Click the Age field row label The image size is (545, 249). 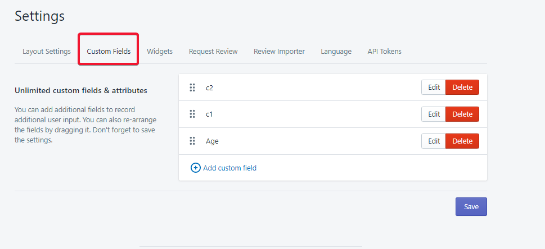pyautogui.click(x=212, y=141)
